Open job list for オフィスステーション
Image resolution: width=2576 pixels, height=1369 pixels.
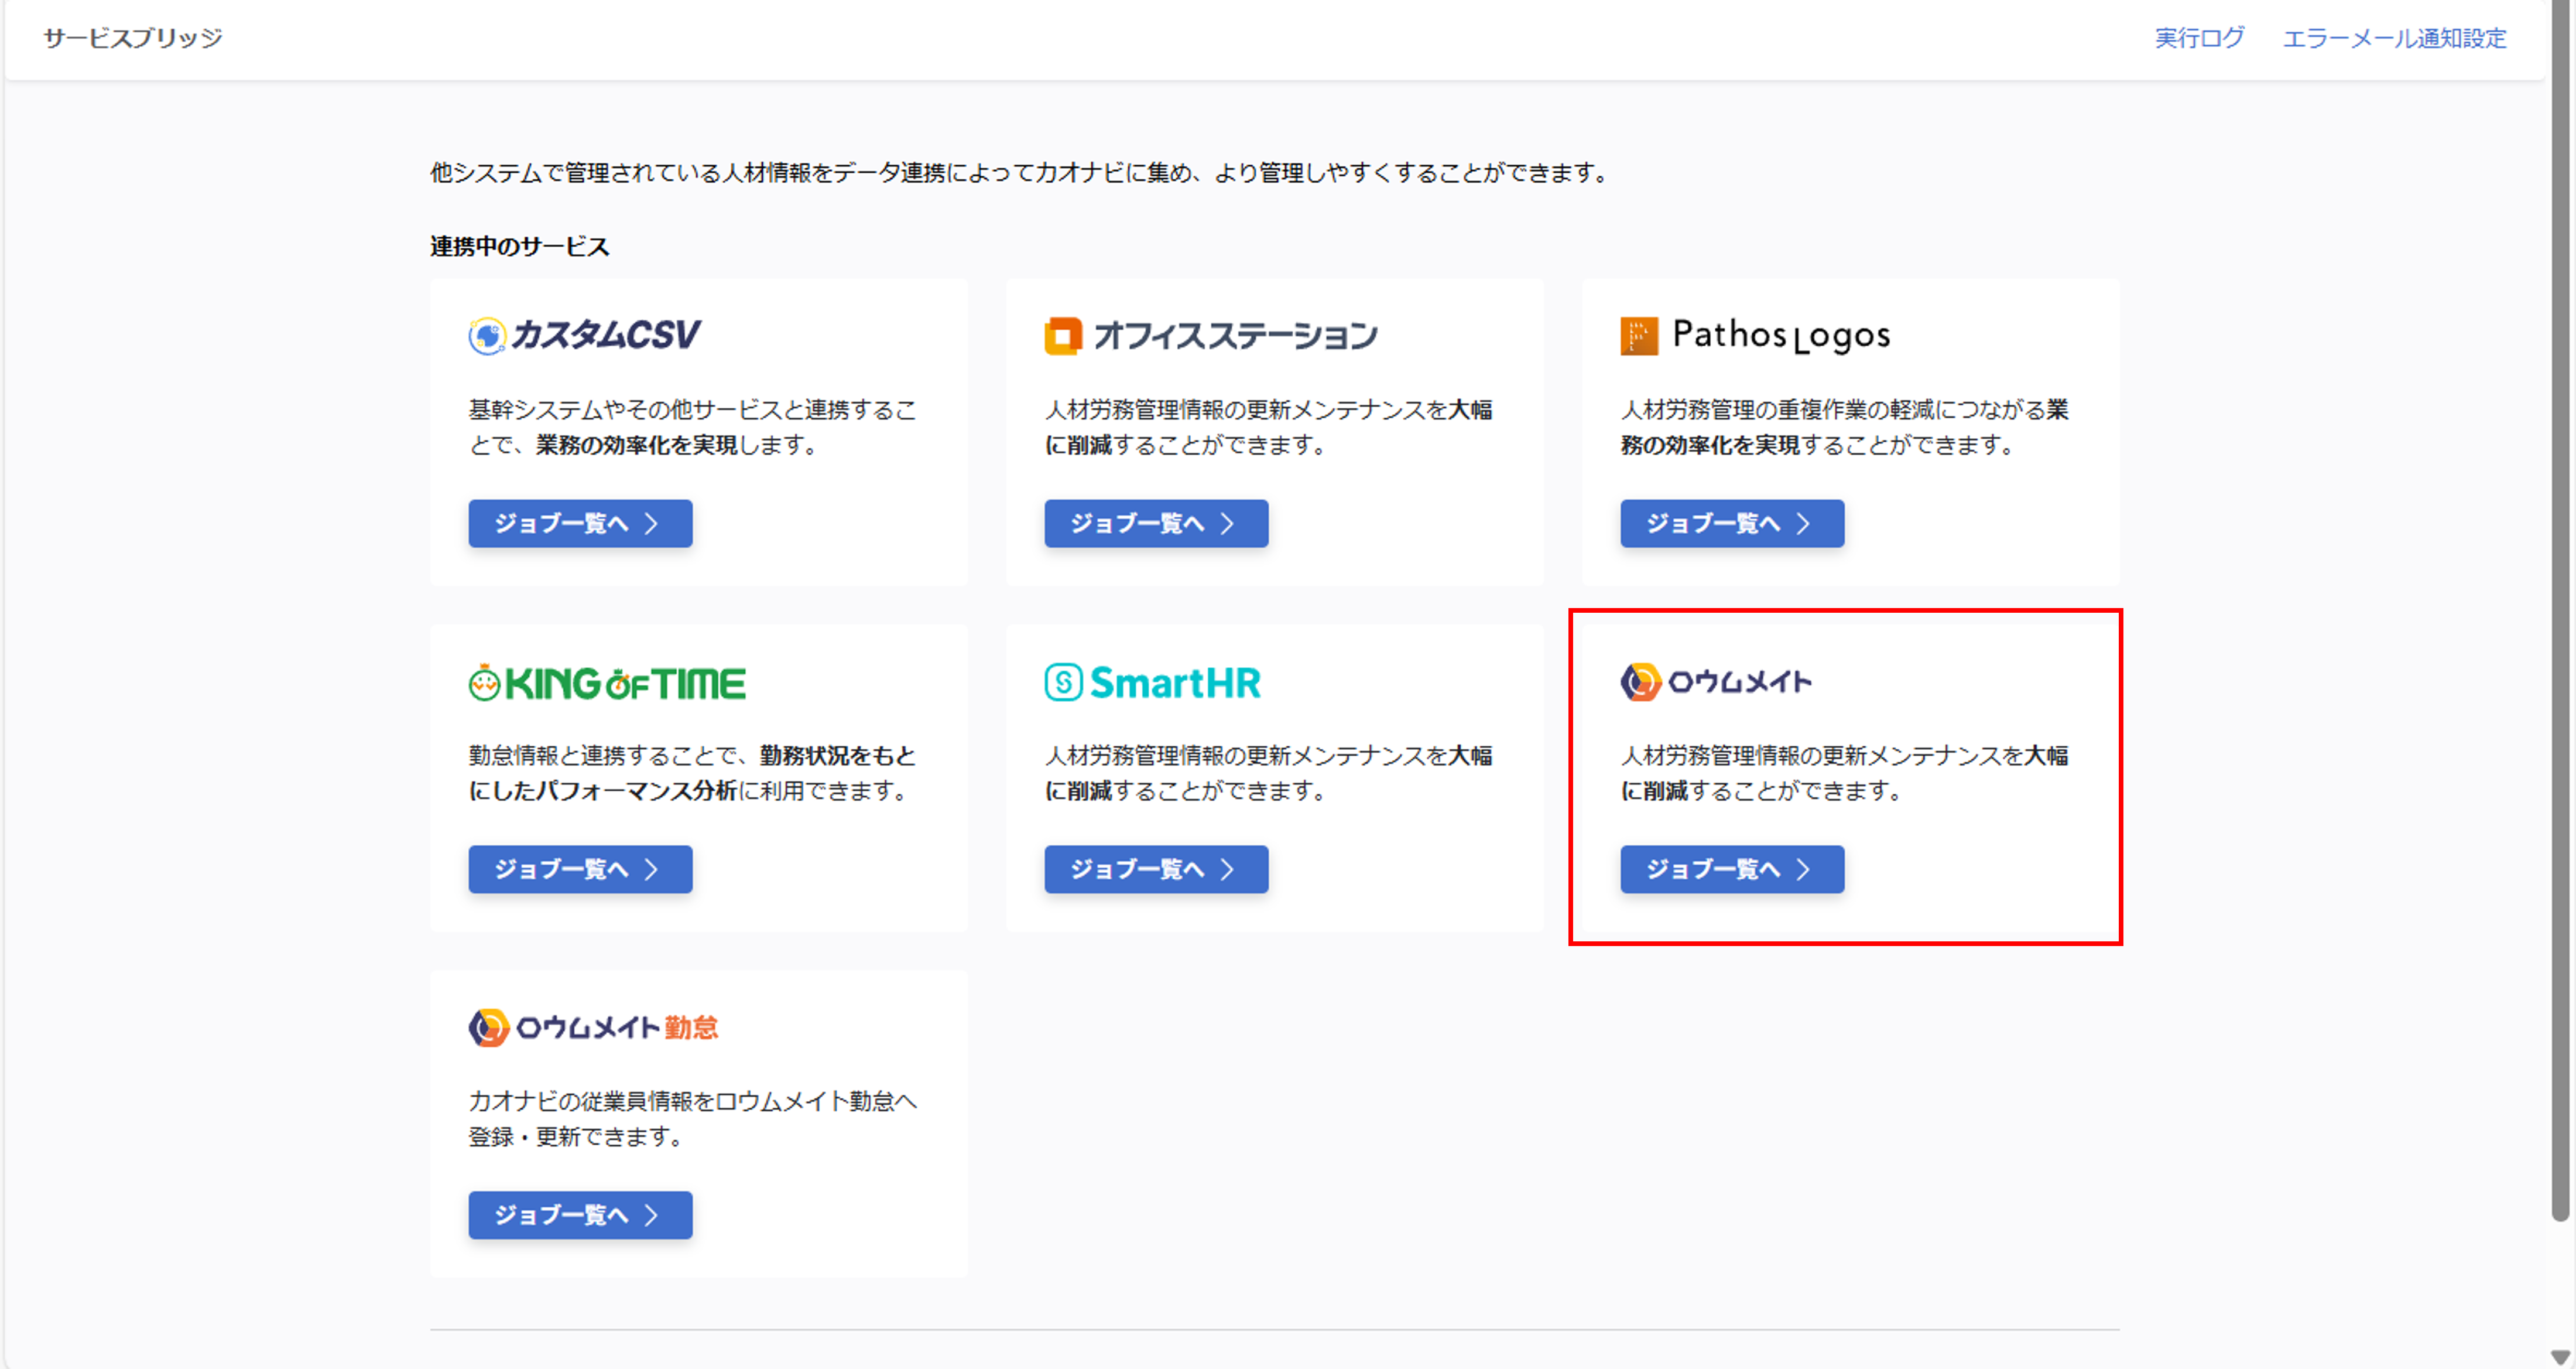[1156, 523]
